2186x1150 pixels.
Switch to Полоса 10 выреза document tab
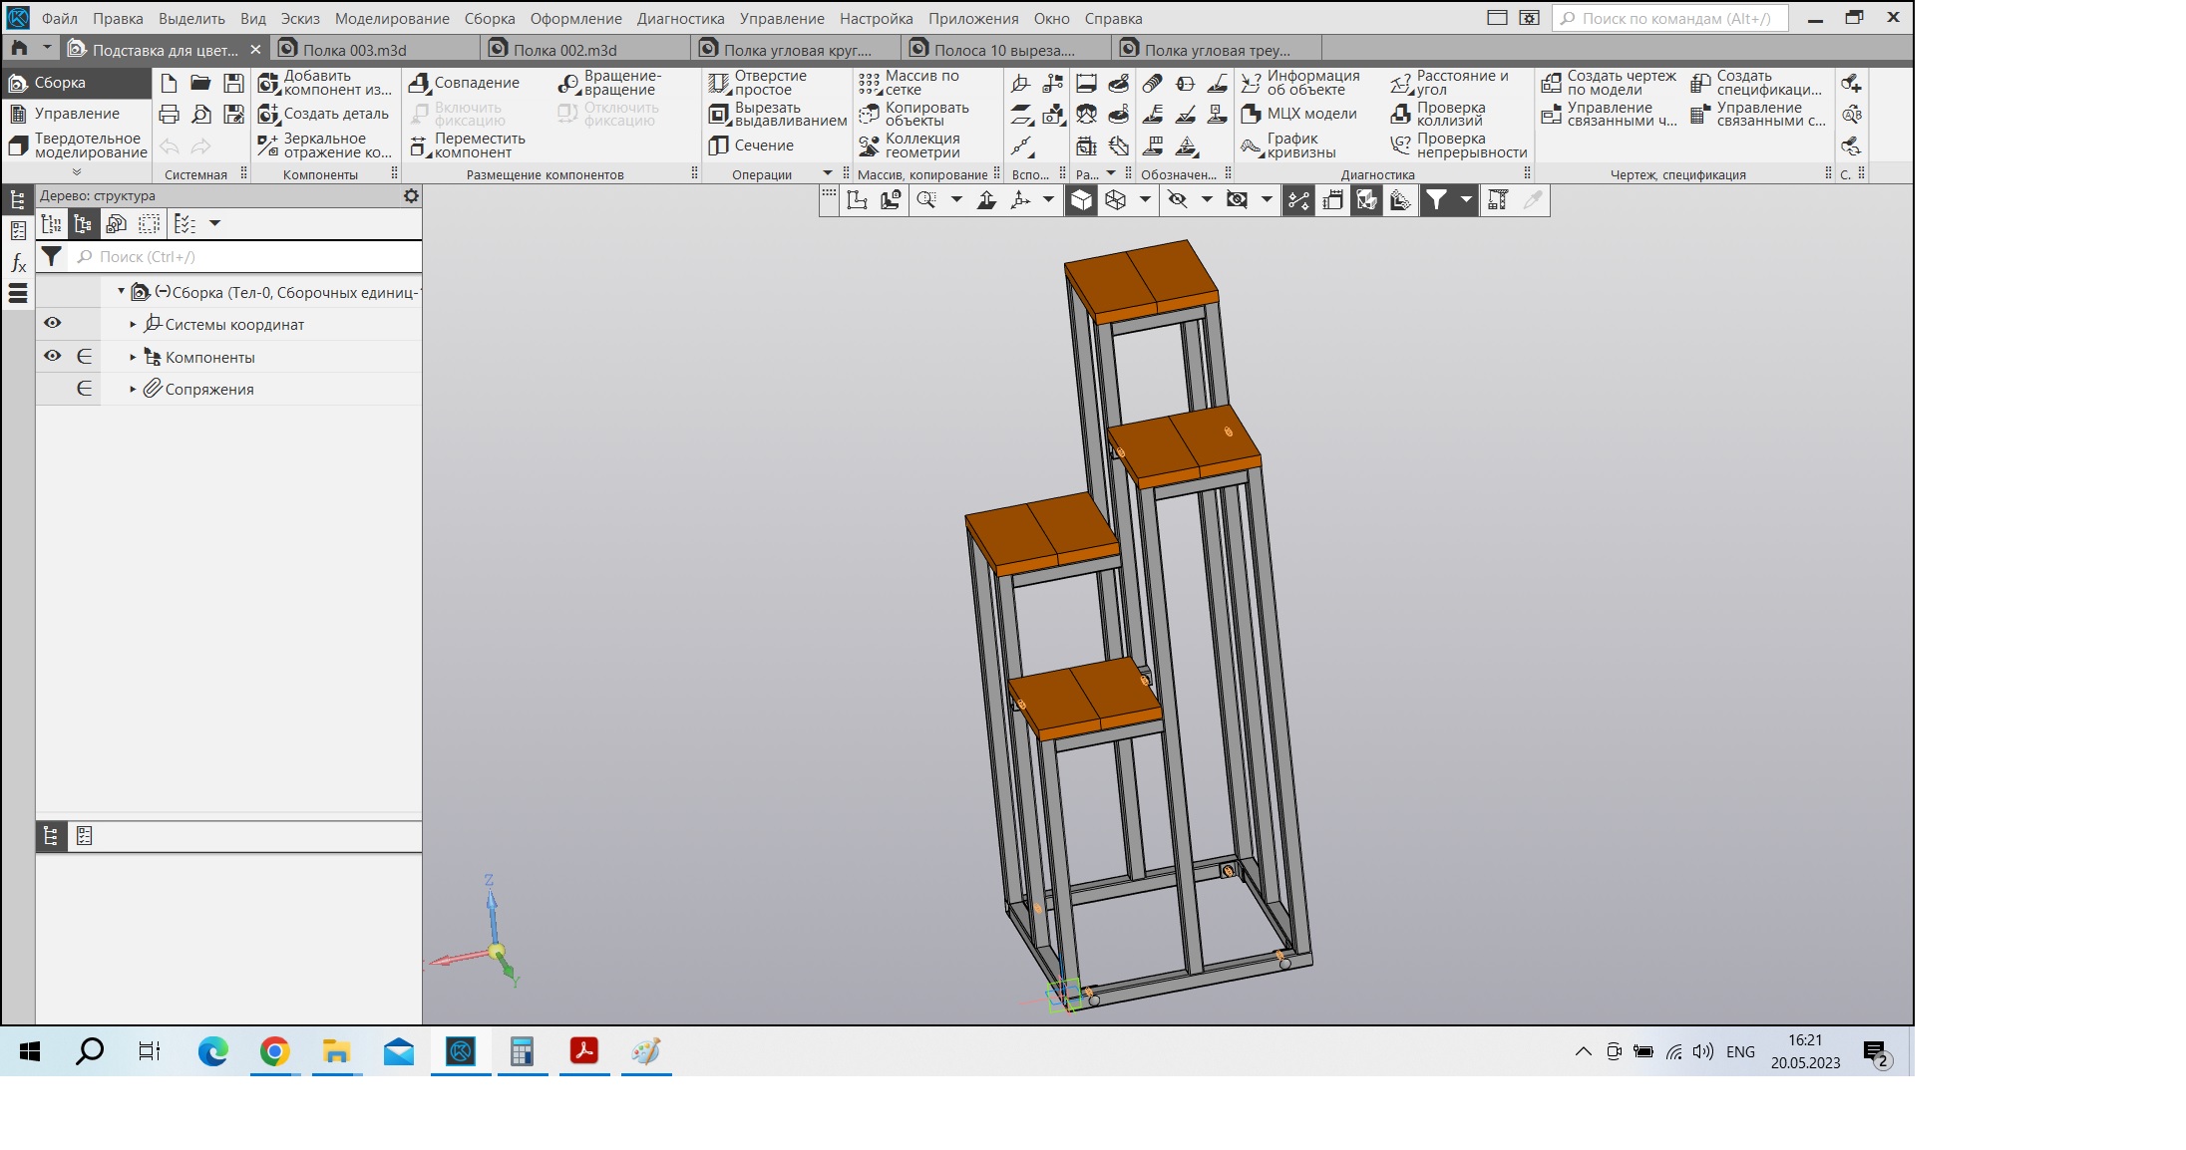click(1005, 50)
